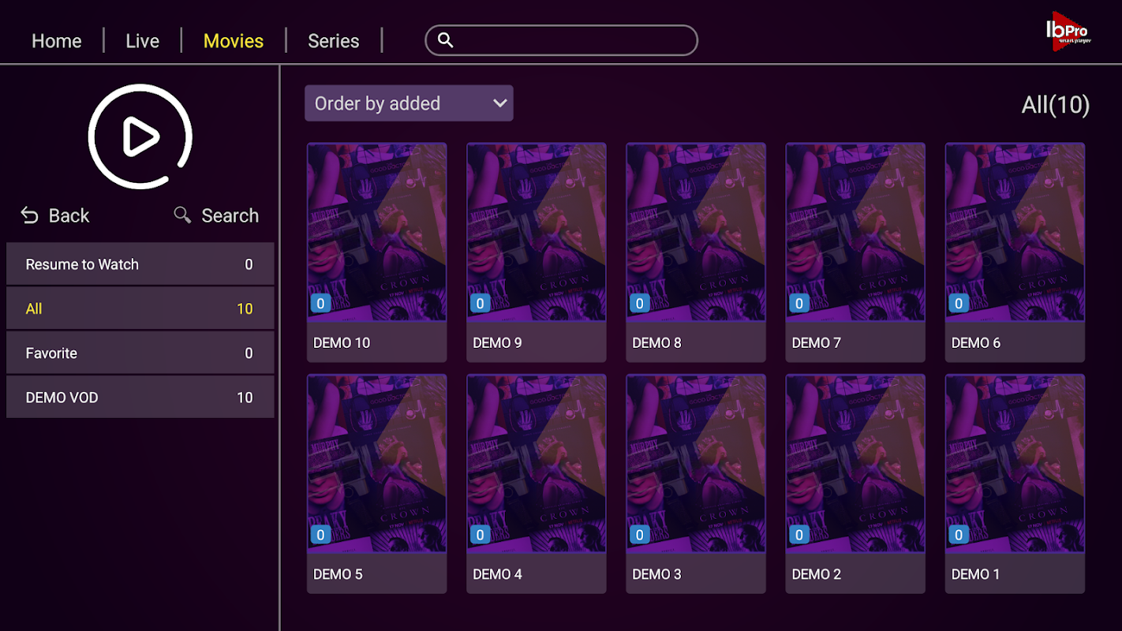The height and width of the screenshot is (631, 1122).
Task: Open the DEMO 4 movie poster
Action: coord(537,464)
